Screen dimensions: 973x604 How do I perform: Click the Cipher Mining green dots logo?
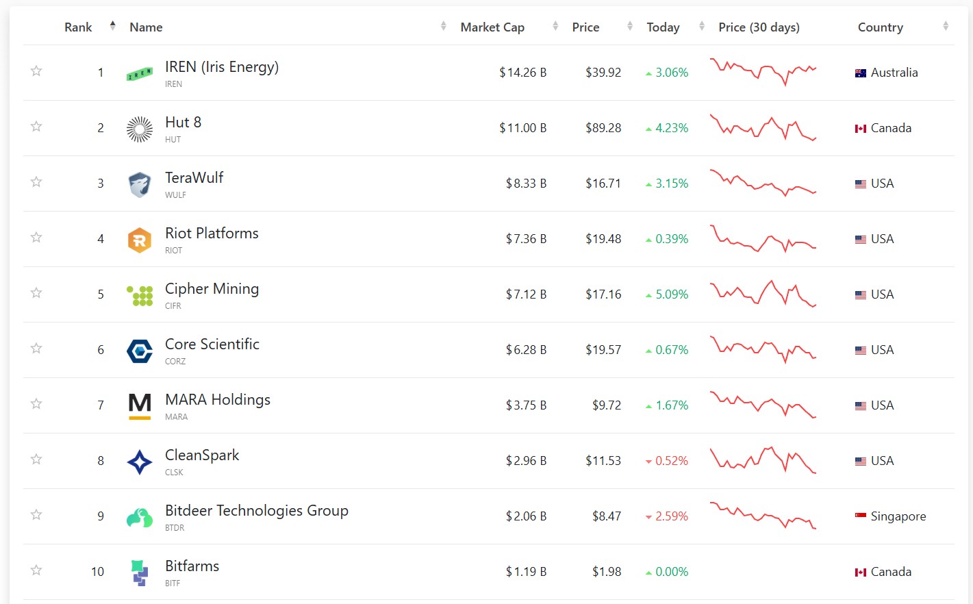[x=140, y=296]
